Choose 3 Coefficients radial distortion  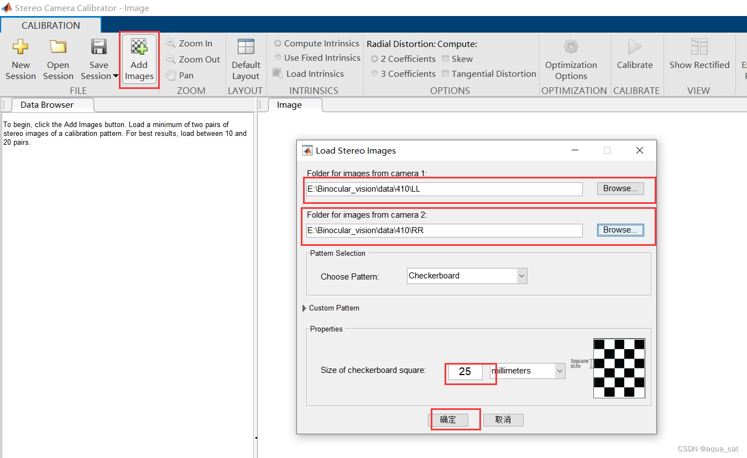pyautogui.click(x=375, y=73)
